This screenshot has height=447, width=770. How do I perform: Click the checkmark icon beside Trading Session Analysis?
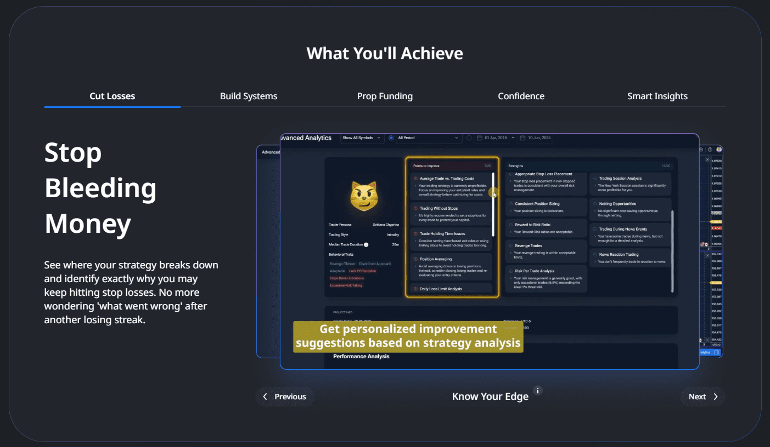pos(595,179)
